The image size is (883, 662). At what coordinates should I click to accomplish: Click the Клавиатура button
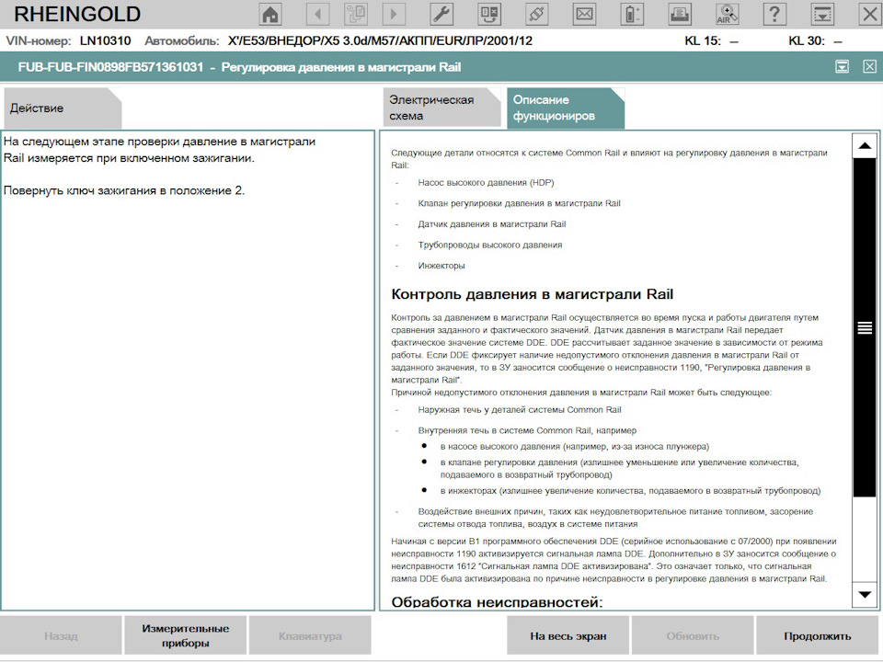click(x=310, y=636)
